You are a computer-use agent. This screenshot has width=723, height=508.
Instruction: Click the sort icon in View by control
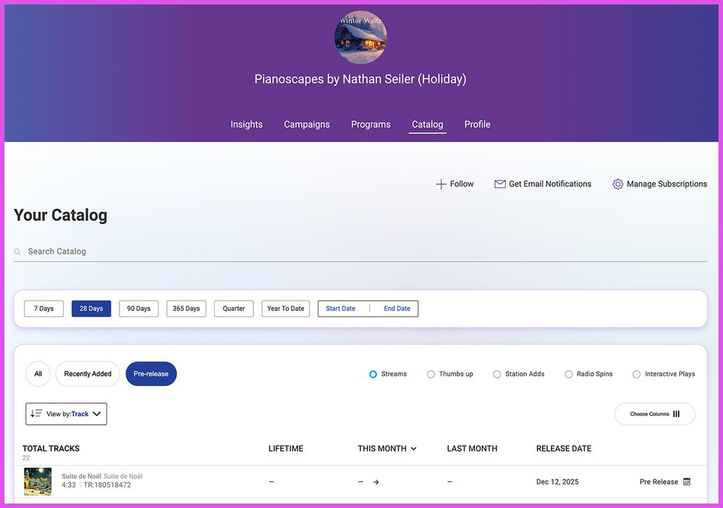36,414
